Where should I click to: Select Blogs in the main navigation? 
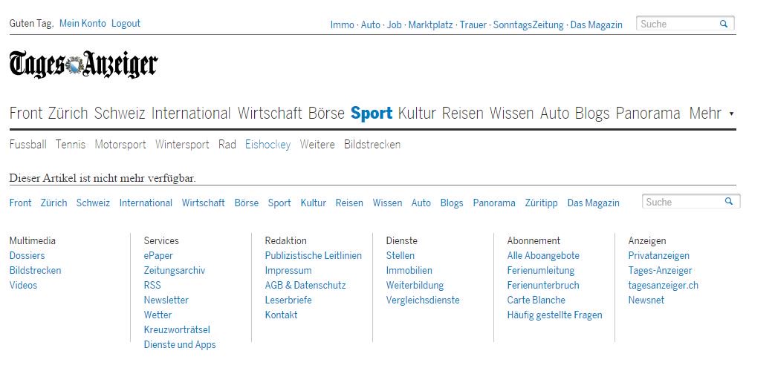(592, 114)
